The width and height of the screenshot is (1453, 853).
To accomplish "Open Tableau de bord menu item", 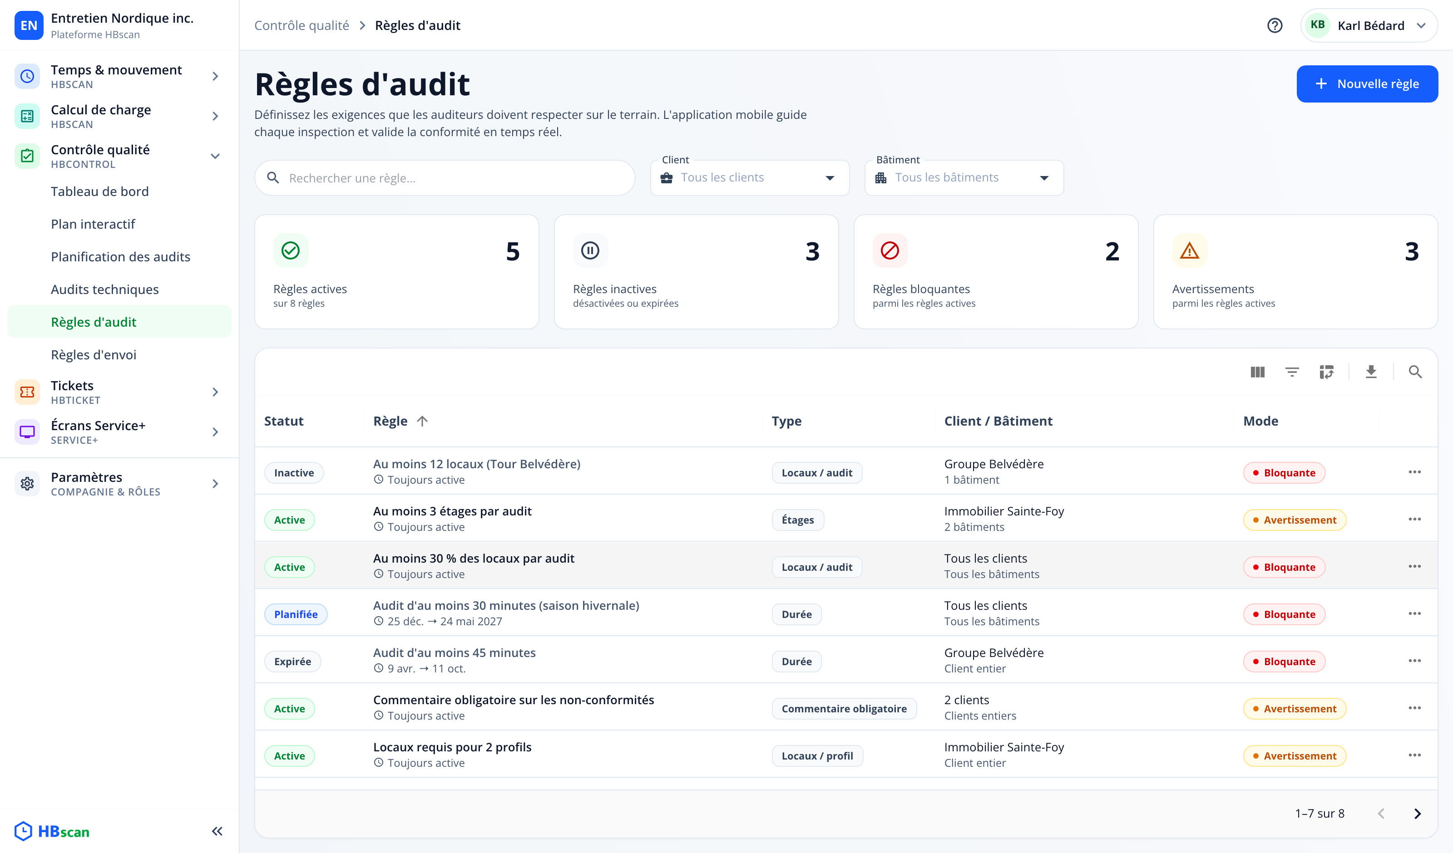I will (x=119, y=191).
